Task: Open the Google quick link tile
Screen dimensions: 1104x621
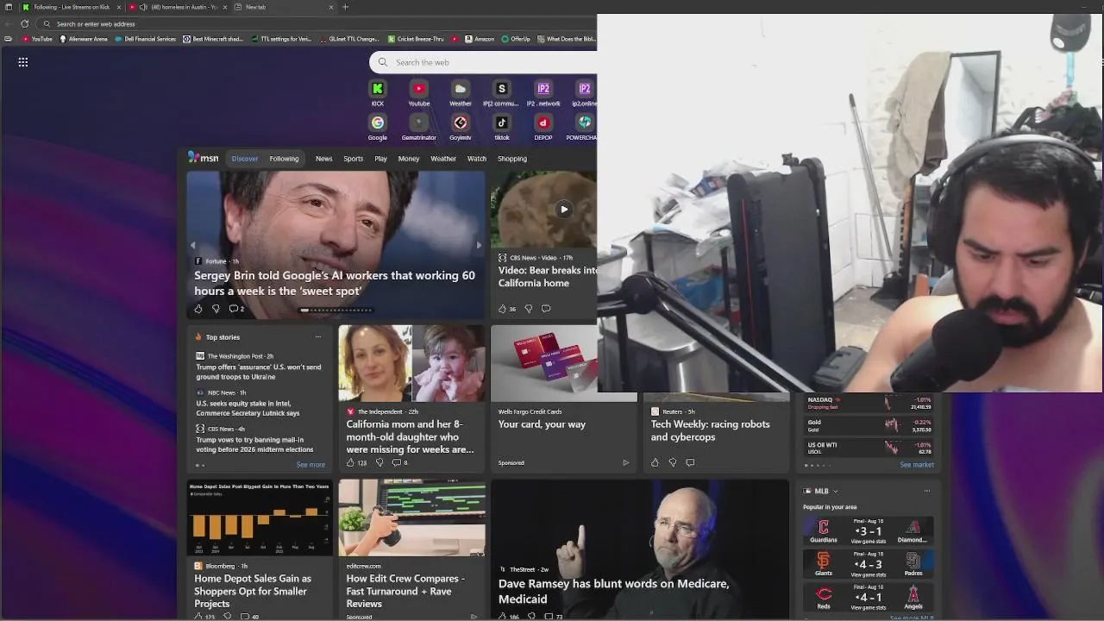Action: coord(377,128)
